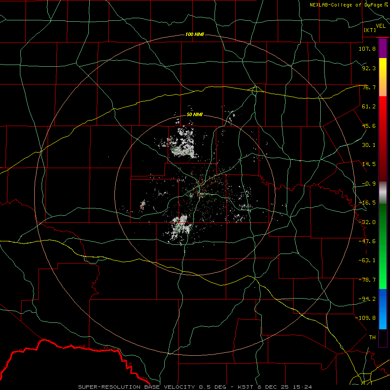This screenshot has width=390, height=390.
Task: Click the 107.8 velocity scale value
Action: (x=367, y=49)
